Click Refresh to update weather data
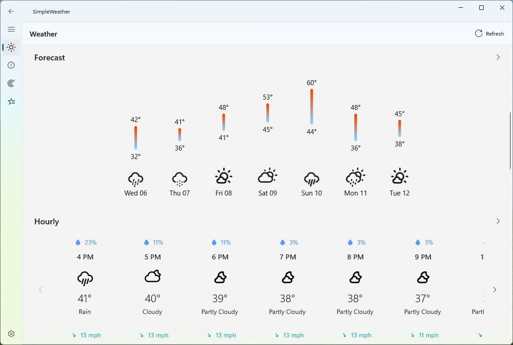Viewport: 513px width, 345px height. tap(490, 33)
